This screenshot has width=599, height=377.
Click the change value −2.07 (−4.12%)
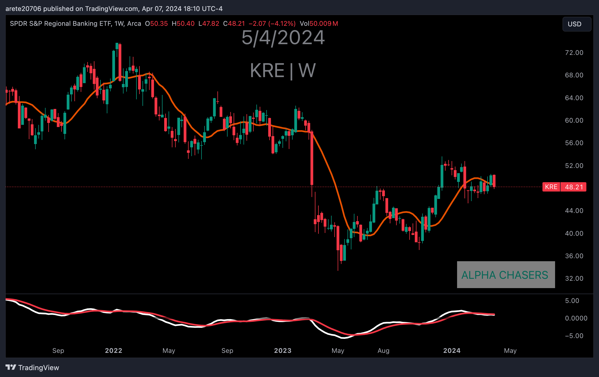[272, 24]
